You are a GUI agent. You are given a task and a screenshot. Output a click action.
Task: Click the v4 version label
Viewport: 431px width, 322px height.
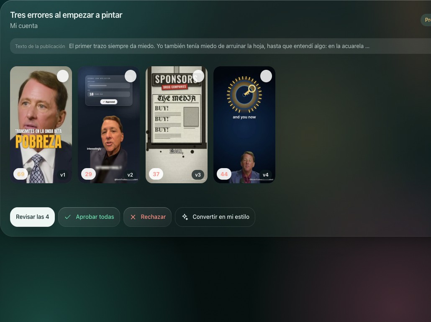[x=266, y=175]
